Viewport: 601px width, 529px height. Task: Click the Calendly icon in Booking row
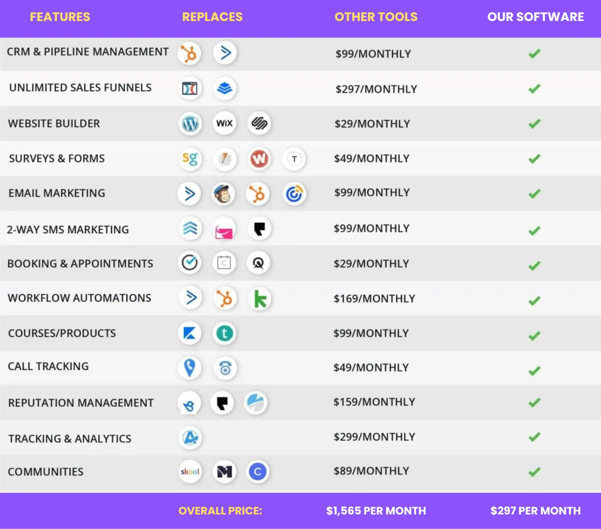pyautogui.click(x=224, y=263)
